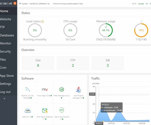Click the 16:22:24 axis label on traffic chart
The width and height of the screenshot is (151, 125).
[x=111, y=123]
